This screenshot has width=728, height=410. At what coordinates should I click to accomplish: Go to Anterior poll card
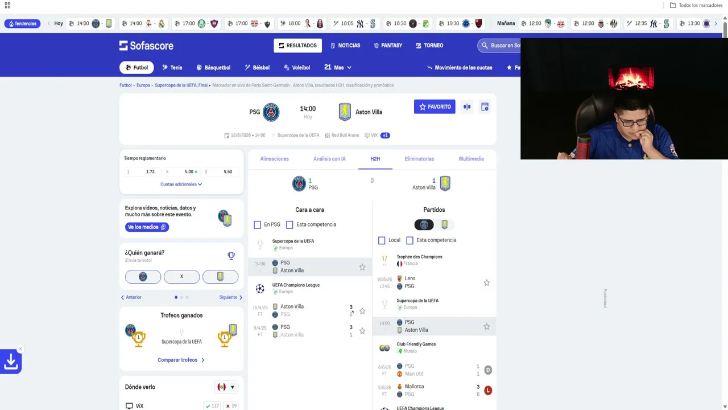(x=131, y=297)
